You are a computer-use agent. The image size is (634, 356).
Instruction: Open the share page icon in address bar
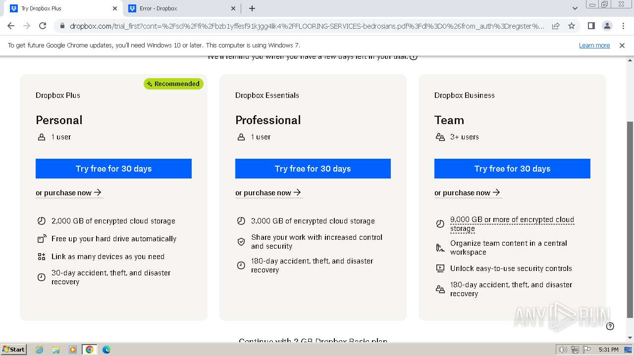click(x=556, y=26)
